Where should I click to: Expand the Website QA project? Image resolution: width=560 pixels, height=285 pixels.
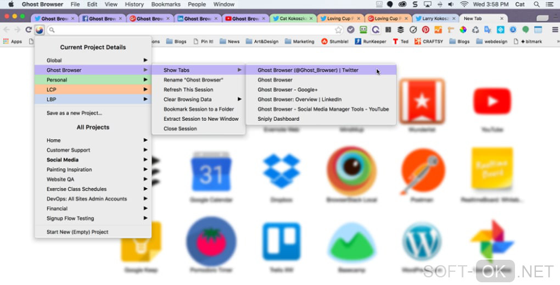click(x=93, y=179)
